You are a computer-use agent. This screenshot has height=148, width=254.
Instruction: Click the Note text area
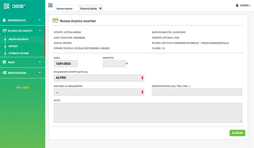[148, 113]
